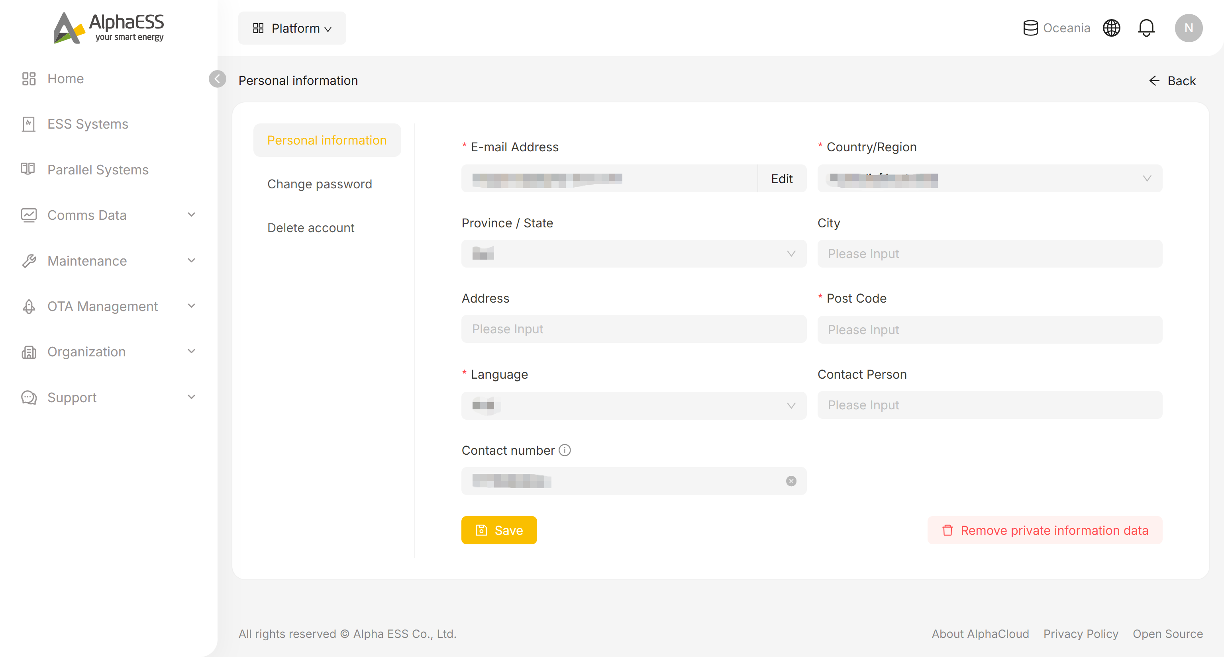Go Back from personal information
The height and width of the screenshot is (657, 1224).
1172,81
